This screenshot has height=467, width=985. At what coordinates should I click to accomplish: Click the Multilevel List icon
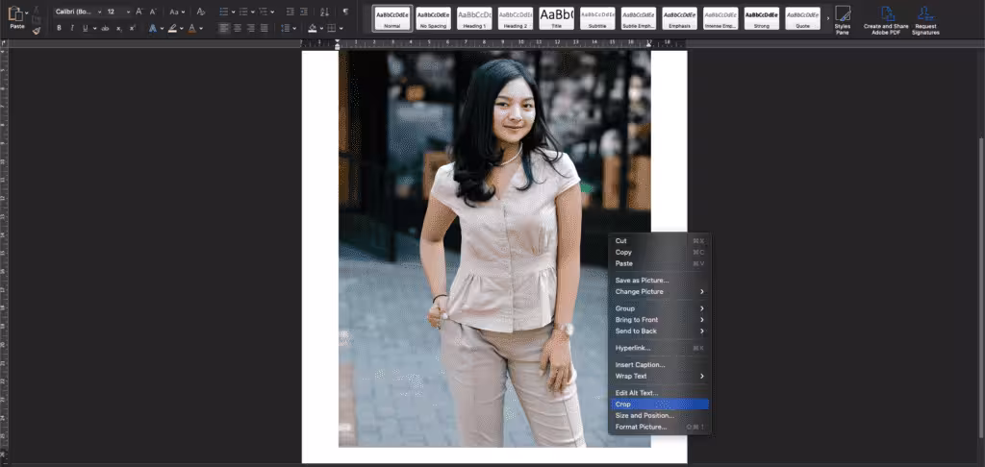[264, 12]
